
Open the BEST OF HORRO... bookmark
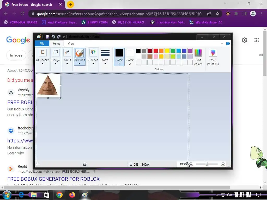coord(129,22)
